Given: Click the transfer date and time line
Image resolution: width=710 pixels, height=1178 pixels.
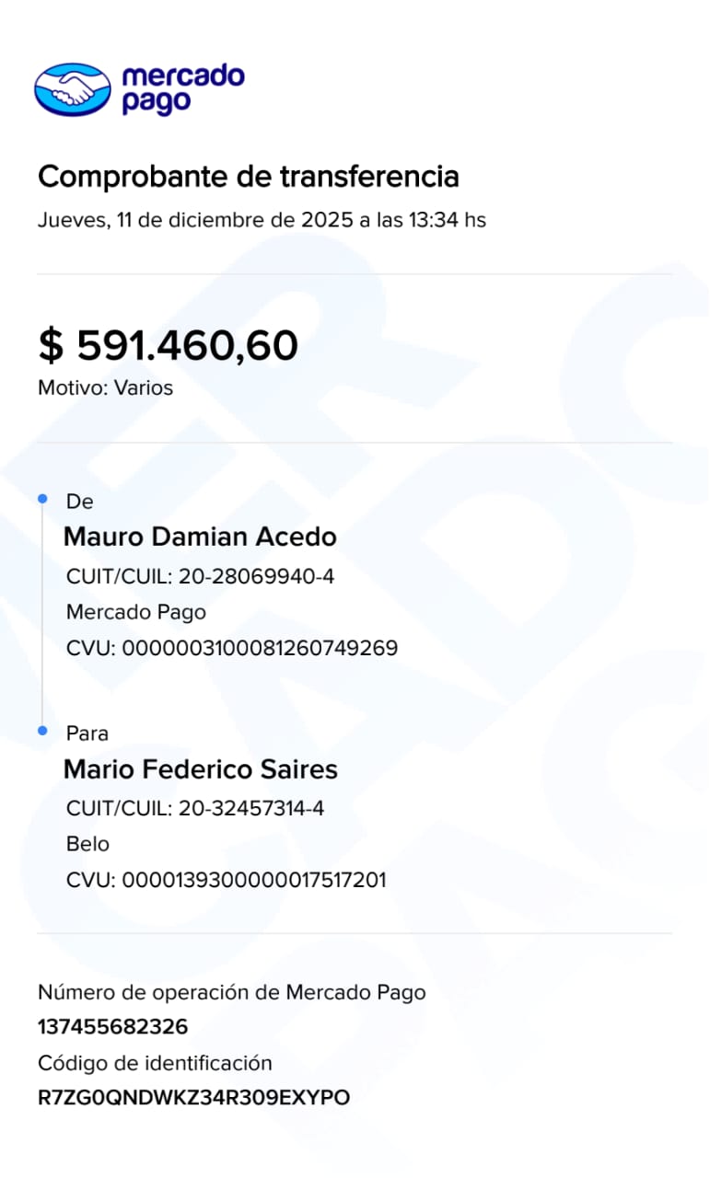Looking at the screenshot, I should point(262,221).
